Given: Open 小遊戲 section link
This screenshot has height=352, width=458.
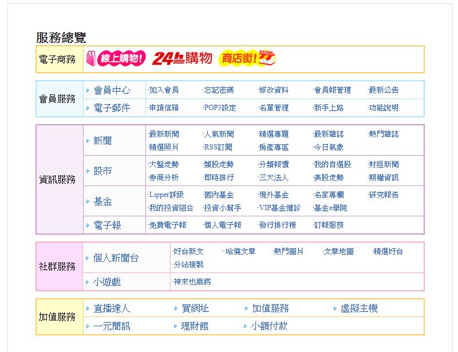Looking at the screenshot, I should point(107,282).
